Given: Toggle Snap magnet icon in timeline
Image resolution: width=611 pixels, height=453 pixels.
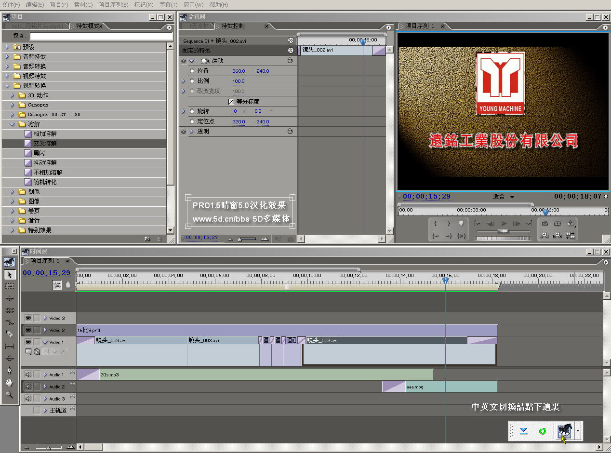Looking at the screenshot, I should click(57, 285).
